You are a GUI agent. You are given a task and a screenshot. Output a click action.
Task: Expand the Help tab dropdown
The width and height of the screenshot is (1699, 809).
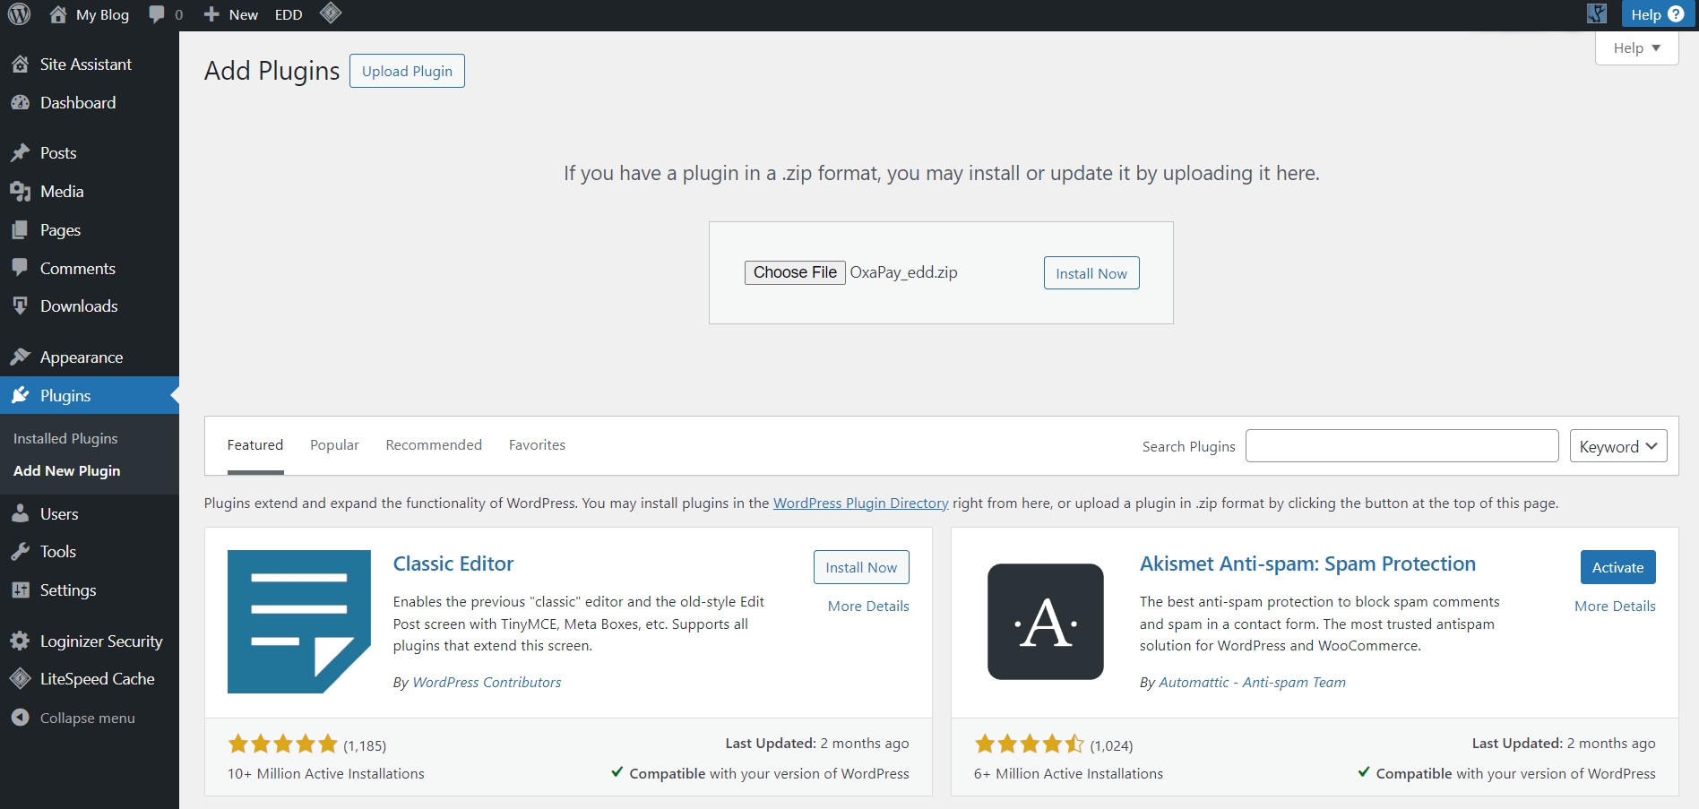point(1636,48)
